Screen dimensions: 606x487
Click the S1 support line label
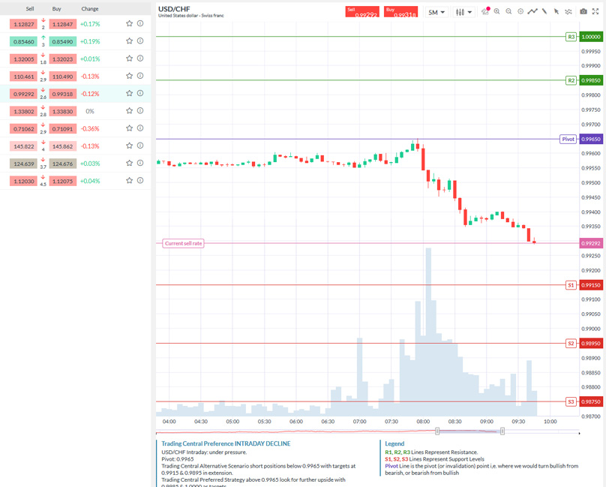coord(571,285)
